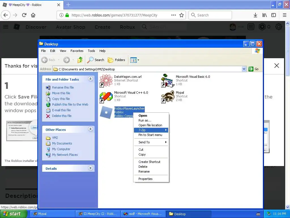Click the browser Search input field
The width and height of the screenshot is (290, 218).
tap(210, 15)
